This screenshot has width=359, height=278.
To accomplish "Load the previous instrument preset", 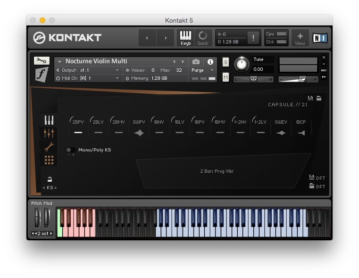I will 174,62.
